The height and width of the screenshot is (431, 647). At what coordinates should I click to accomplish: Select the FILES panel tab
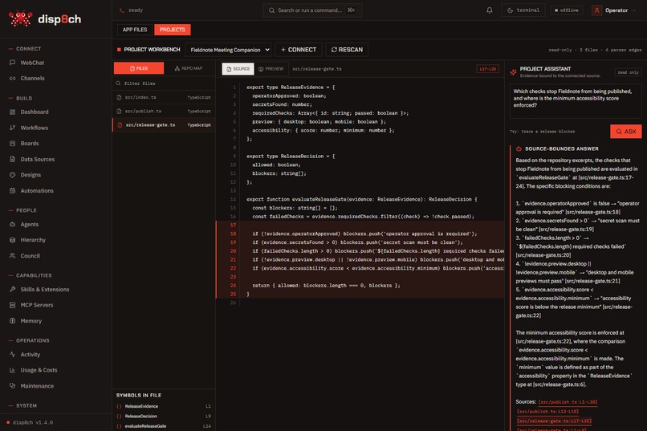[x=139, y=68]
